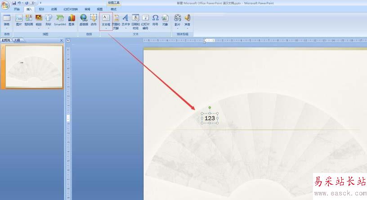Expand the 影片 (Movie) dropdown arrow

point(177,28)
